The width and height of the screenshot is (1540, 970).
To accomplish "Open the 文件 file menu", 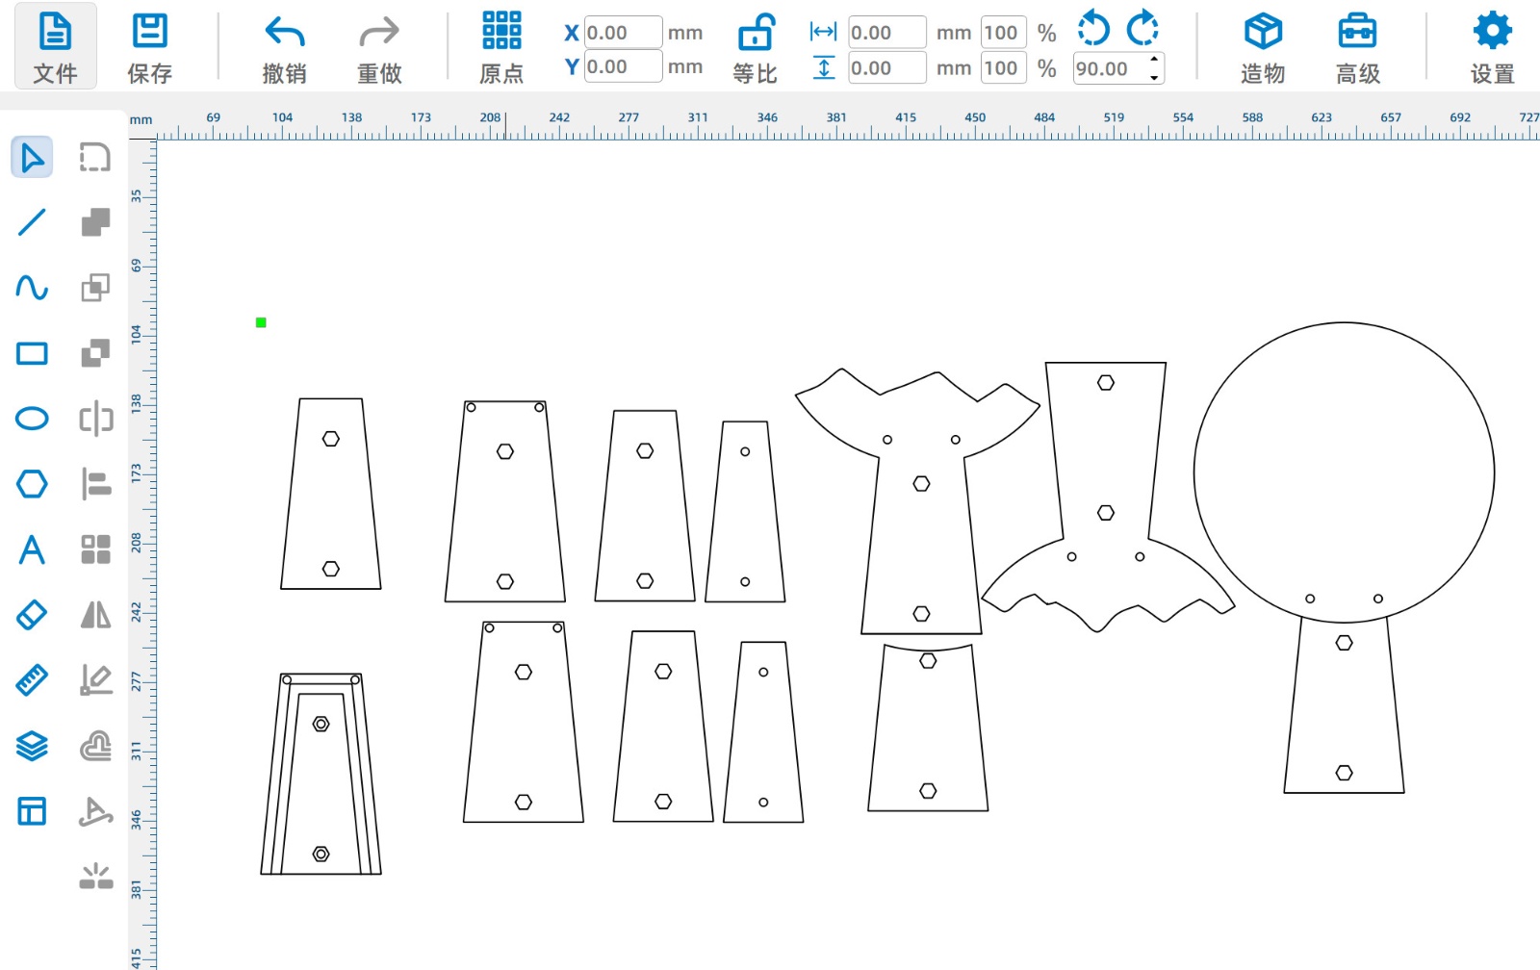I will 55,46.
